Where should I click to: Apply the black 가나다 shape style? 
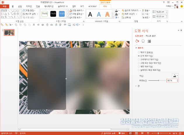(53, 14)
